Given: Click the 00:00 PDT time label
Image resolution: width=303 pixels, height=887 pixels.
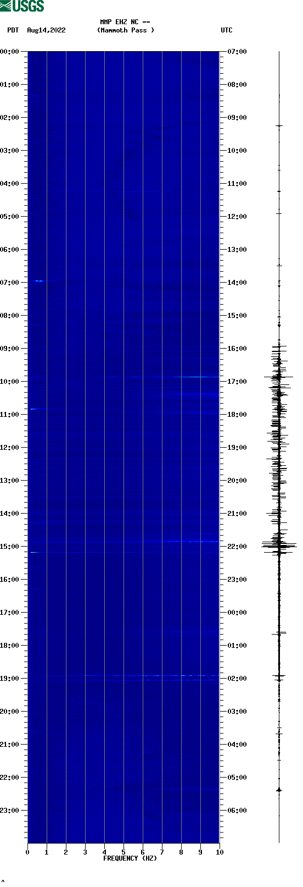Looking at the screenshot, I should (x=10, y=52).
